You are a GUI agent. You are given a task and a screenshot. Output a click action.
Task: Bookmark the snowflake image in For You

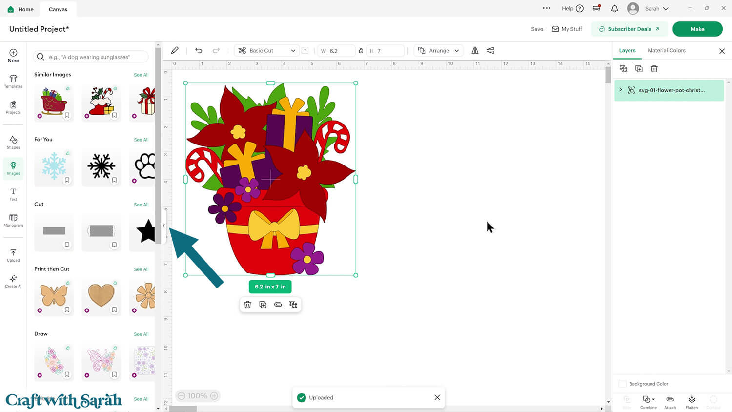point(67,180)
